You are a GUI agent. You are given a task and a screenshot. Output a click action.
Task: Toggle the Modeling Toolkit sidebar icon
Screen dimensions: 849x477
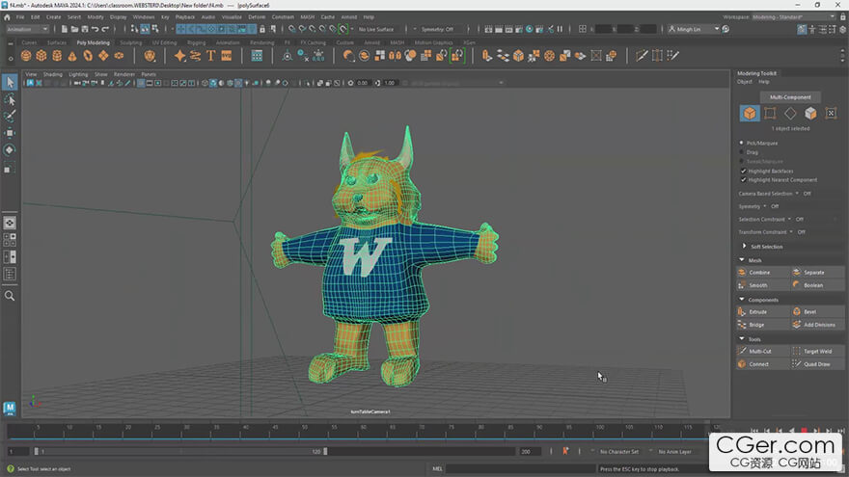[802, 29]
